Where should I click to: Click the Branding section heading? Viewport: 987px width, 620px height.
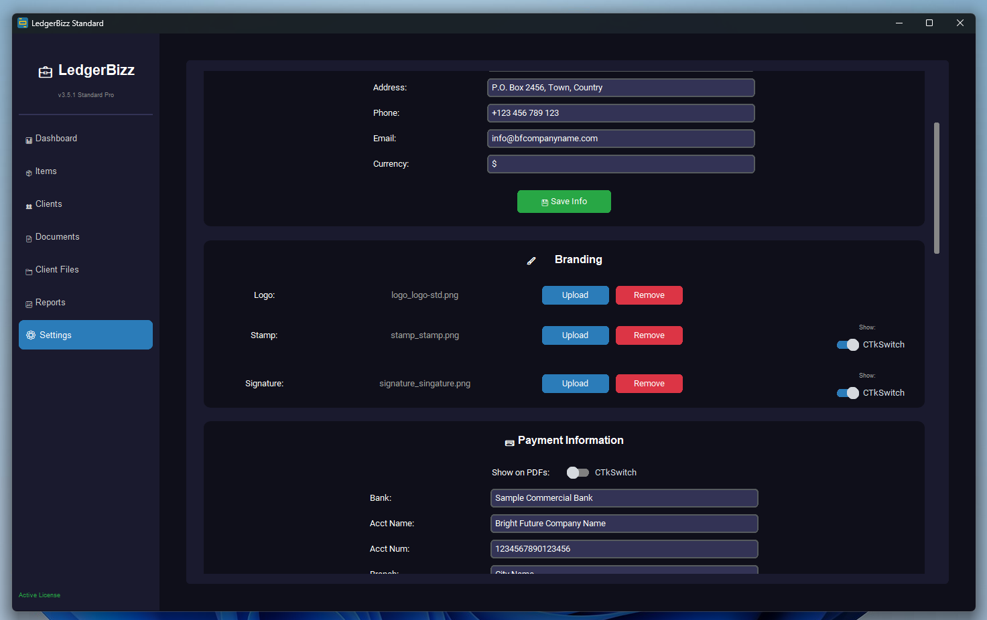pyautogui.click(x=578, y=260)
